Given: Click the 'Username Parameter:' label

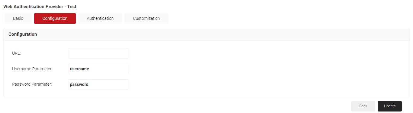Looking at the screenshot, I should point(32,69).
